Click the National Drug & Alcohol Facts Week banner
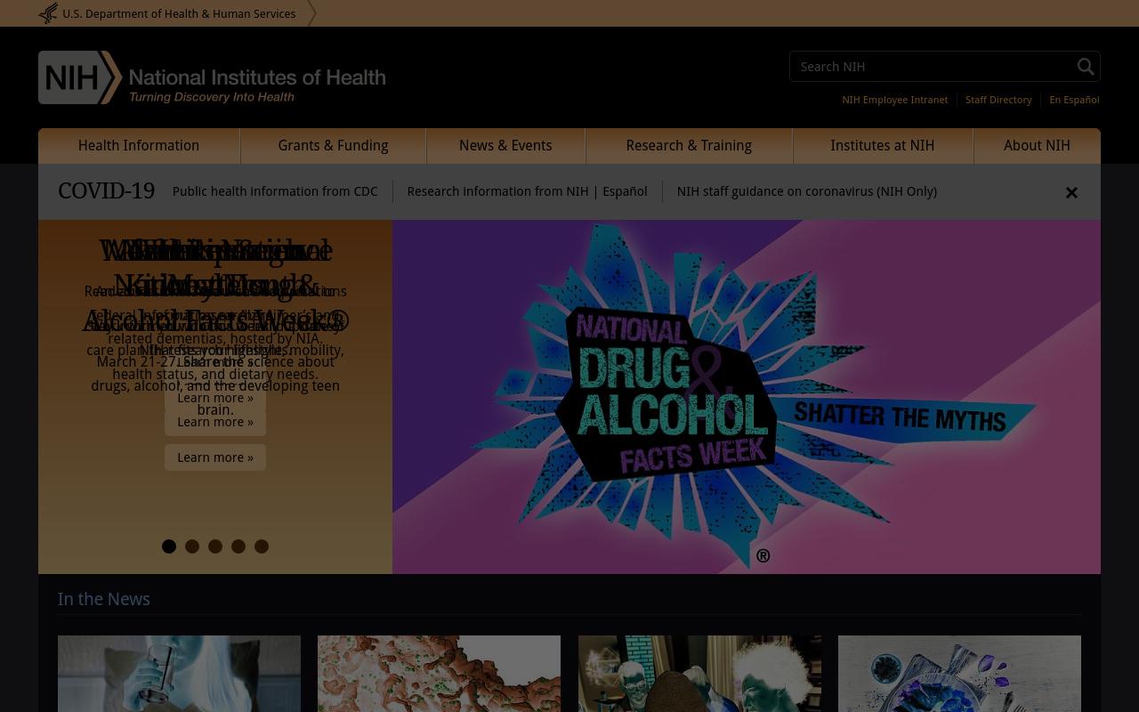This screenshot has width=1139, height=712. click(747, 397)
